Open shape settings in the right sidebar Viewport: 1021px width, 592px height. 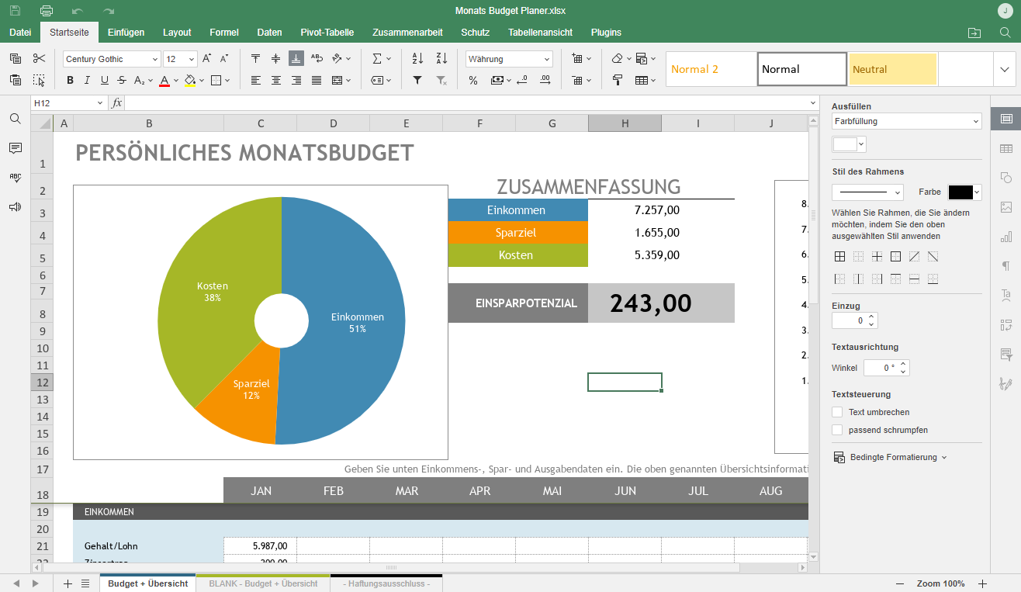(x=1006, y=178)
